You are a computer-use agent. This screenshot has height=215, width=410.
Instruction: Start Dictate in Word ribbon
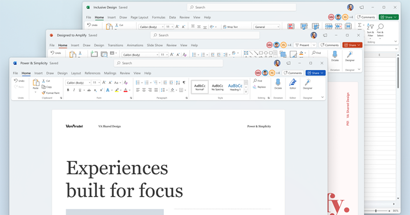point(278,84)
